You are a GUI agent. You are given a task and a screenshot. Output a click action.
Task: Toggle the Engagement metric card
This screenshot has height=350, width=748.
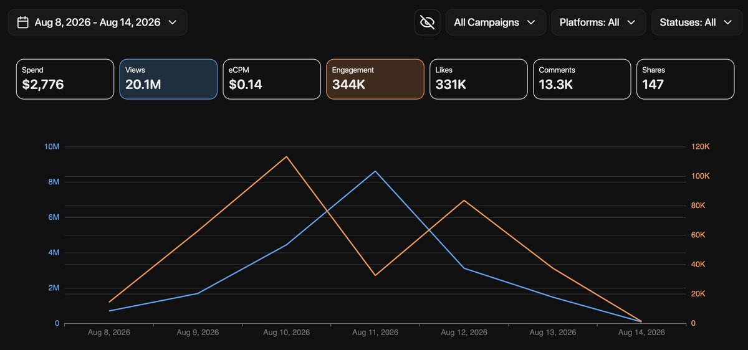(x=375, y=79)
